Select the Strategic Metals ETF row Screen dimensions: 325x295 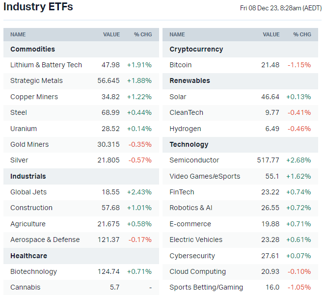(x=36, y=80)
